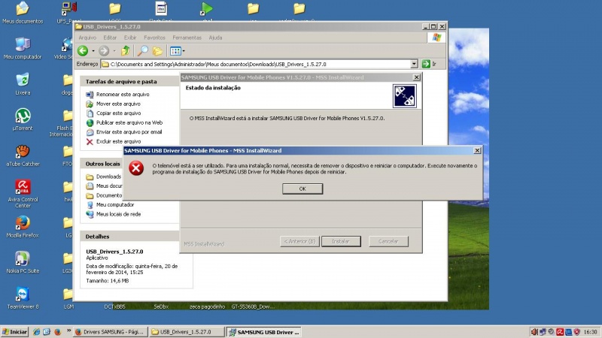This screenshot has width=602, height=338.
Task: Click the green play shortcut desktop icon
Action: pos(207,8)
